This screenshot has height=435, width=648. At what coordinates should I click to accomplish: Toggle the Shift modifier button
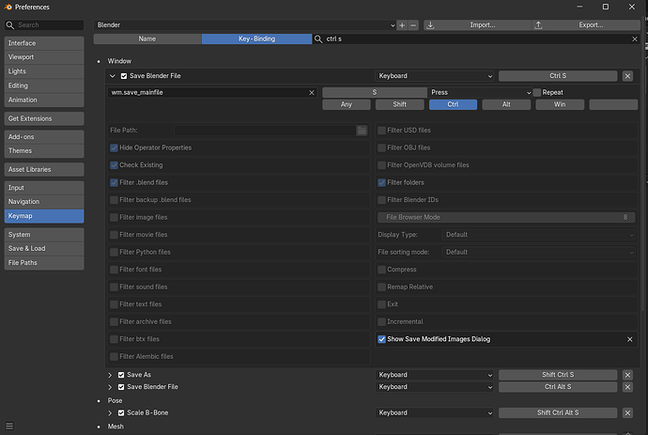tap(400, 104)
